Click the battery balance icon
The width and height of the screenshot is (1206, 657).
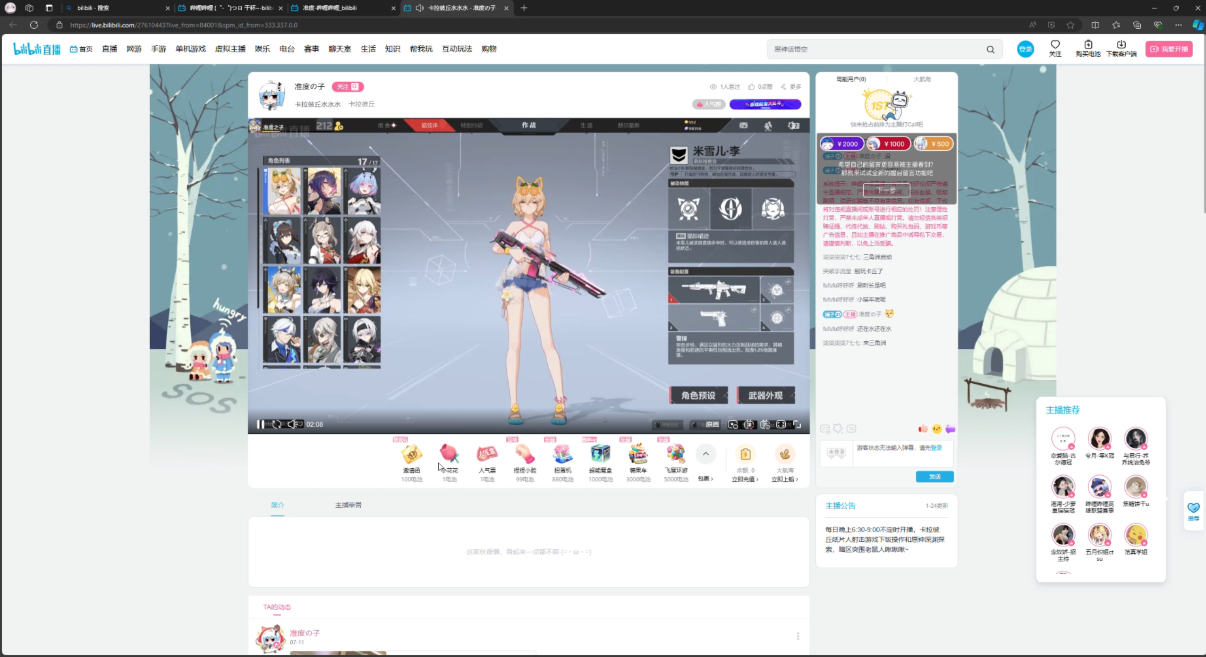click(745, 454)
